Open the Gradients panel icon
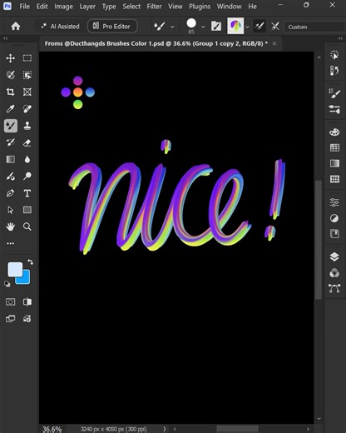346x433 pixels. (334, 163)
